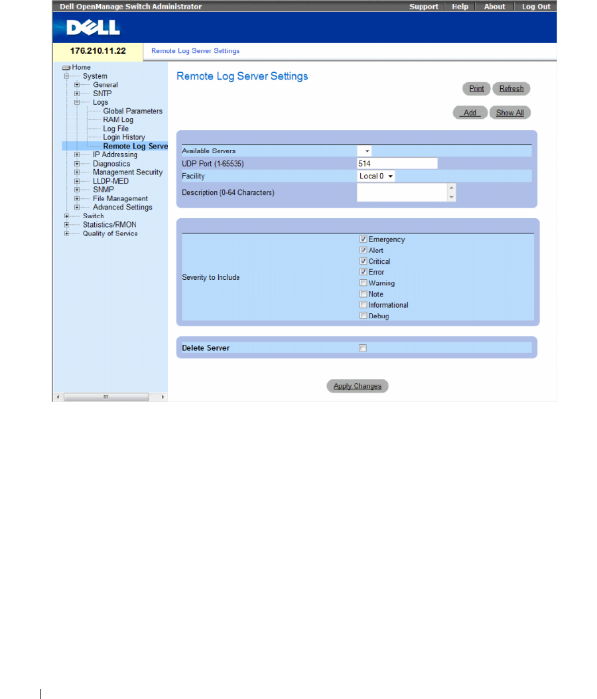Open Global Parameters in the tree
Screen dimensions: 597x699
click(133, 111)
